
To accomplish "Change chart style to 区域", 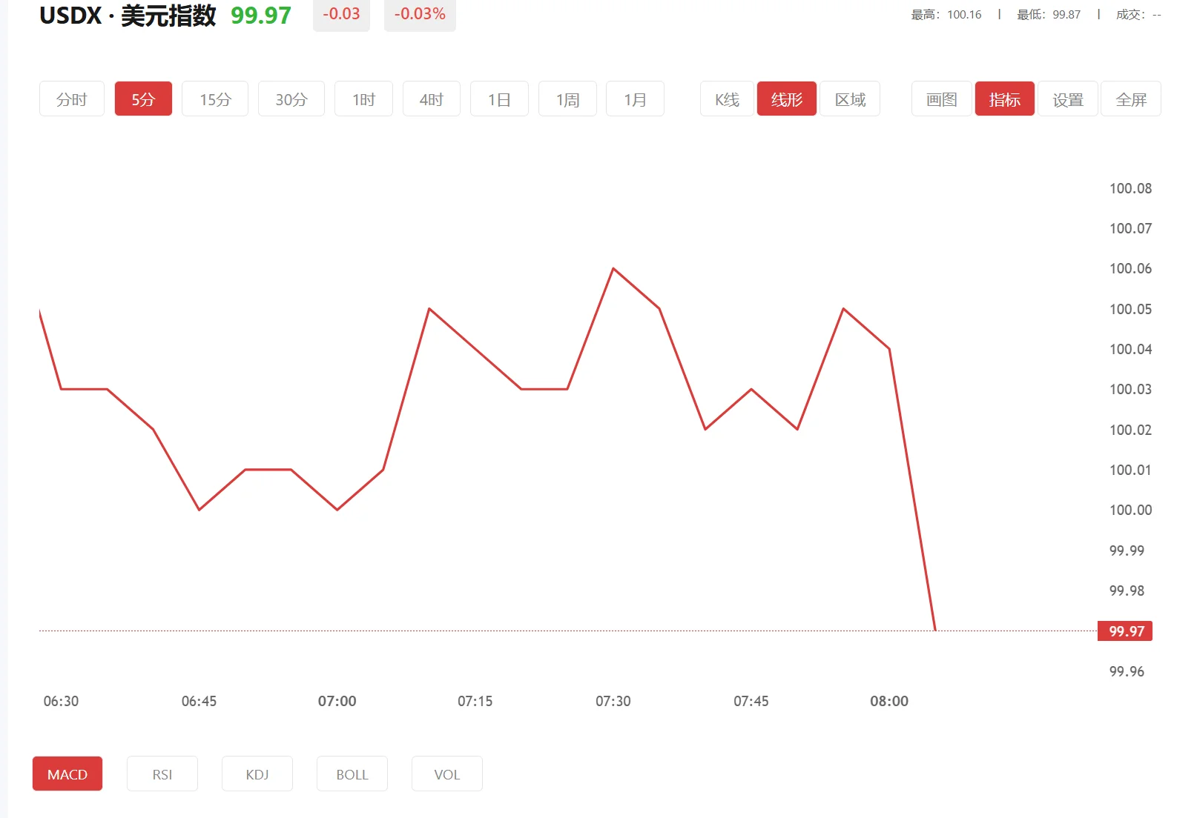I will 850,99.
